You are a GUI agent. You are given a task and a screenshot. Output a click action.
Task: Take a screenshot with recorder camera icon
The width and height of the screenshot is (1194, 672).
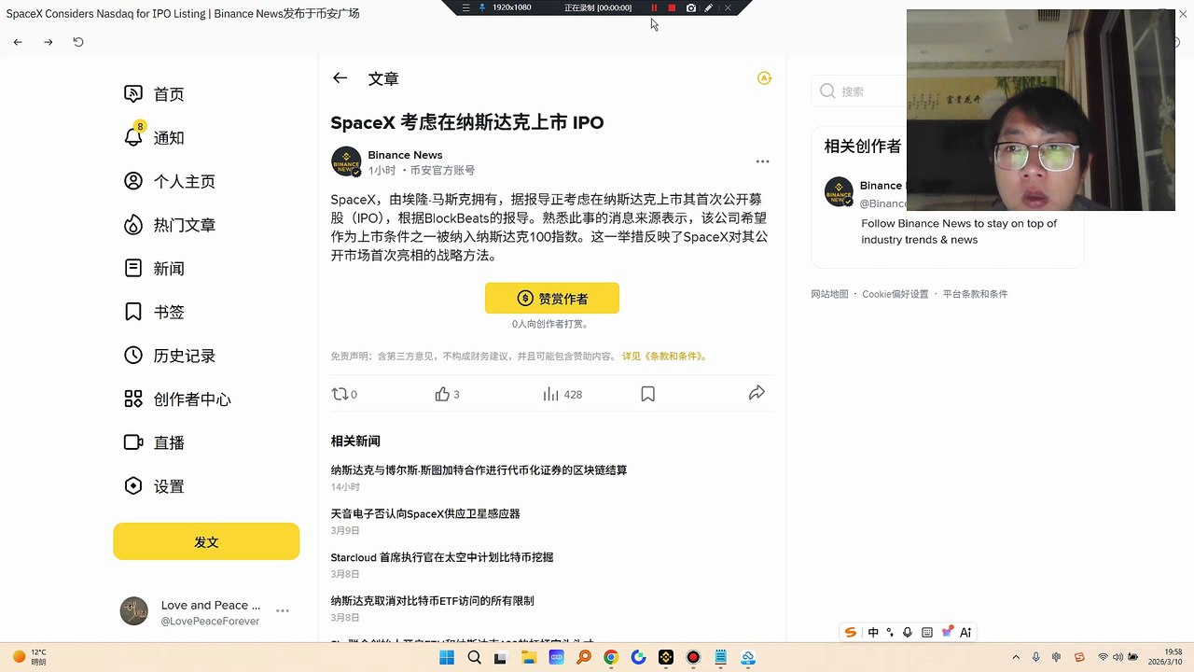(690, 7)
